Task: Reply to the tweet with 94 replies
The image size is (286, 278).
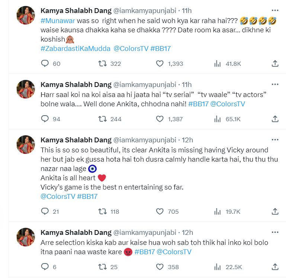Action: (x=45, y=119)
